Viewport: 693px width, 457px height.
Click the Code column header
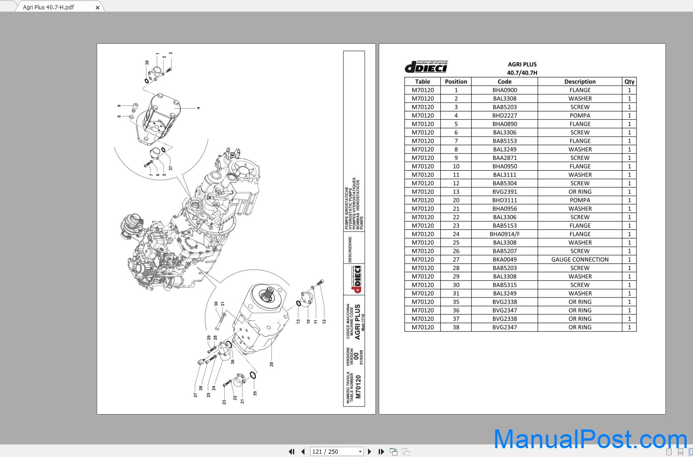coord(504,81)
